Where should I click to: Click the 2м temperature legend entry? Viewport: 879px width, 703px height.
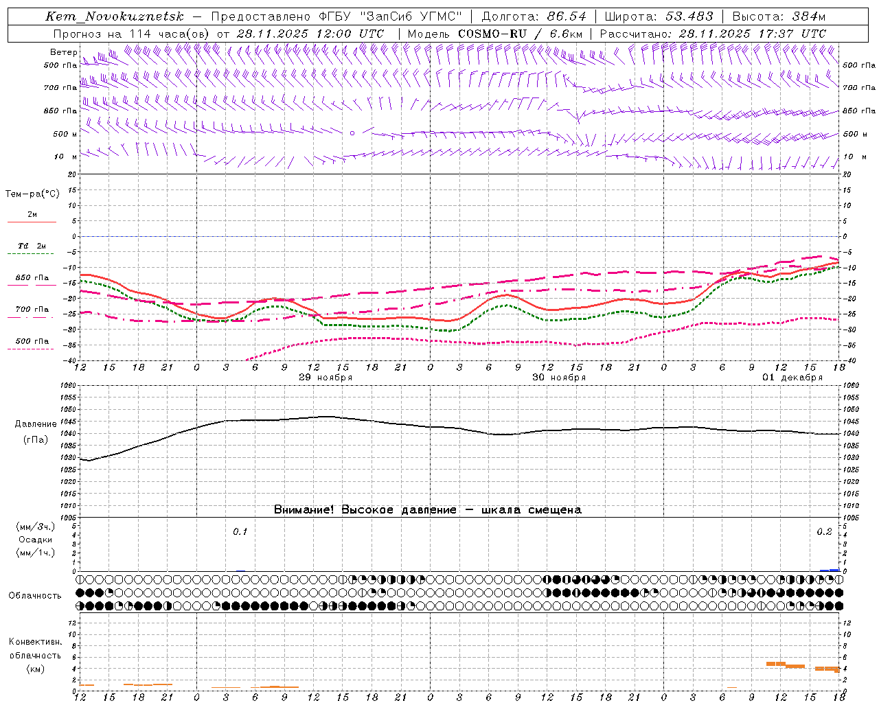[x=32, y=214]
